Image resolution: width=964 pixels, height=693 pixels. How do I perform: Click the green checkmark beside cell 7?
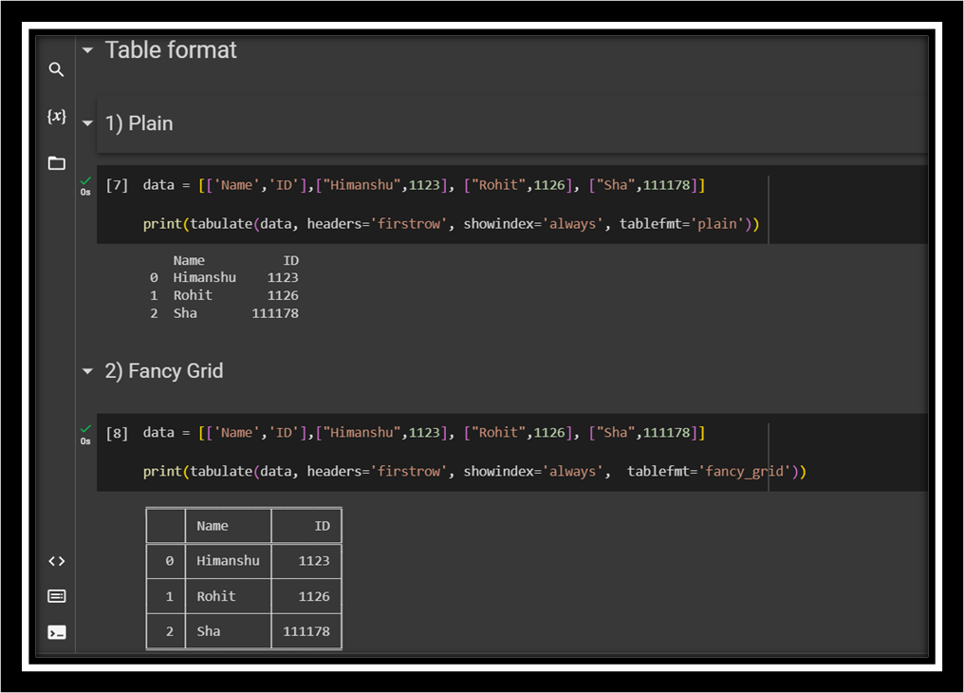(85, 180)
